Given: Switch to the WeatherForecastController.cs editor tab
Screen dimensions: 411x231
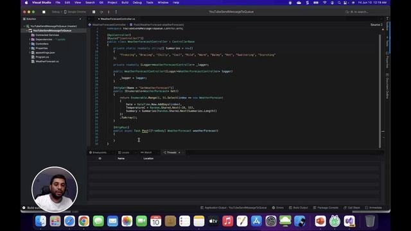Looking at the screenshot, I should [x=118, y=19].
